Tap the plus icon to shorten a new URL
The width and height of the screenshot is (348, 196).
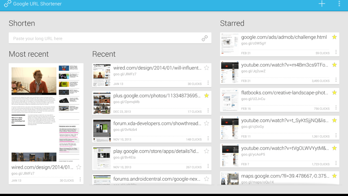pos(322,4)
